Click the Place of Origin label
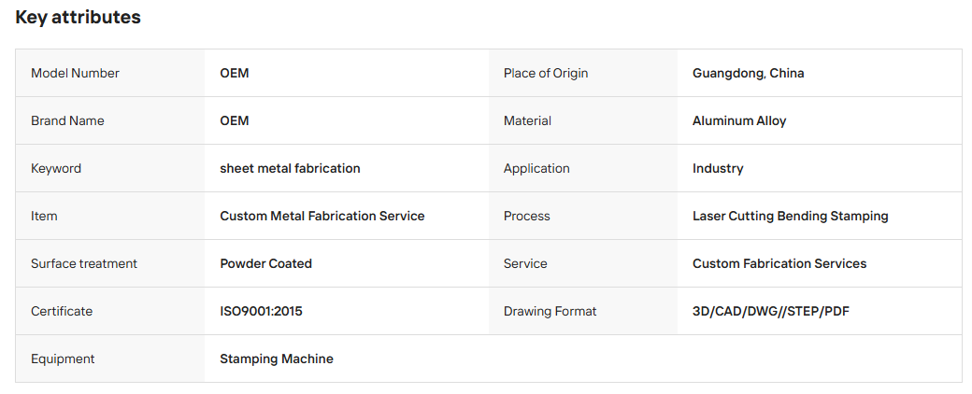Viewport: 972px width, 394px height. pos(546,73)
